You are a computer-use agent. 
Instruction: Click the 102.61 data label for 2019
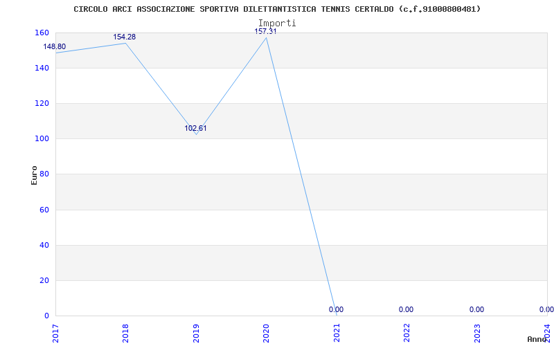(x=195, y=129)
